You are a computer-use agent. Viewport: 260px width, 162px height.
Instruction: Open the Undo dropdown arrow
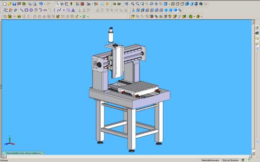[x=45, y=4]
